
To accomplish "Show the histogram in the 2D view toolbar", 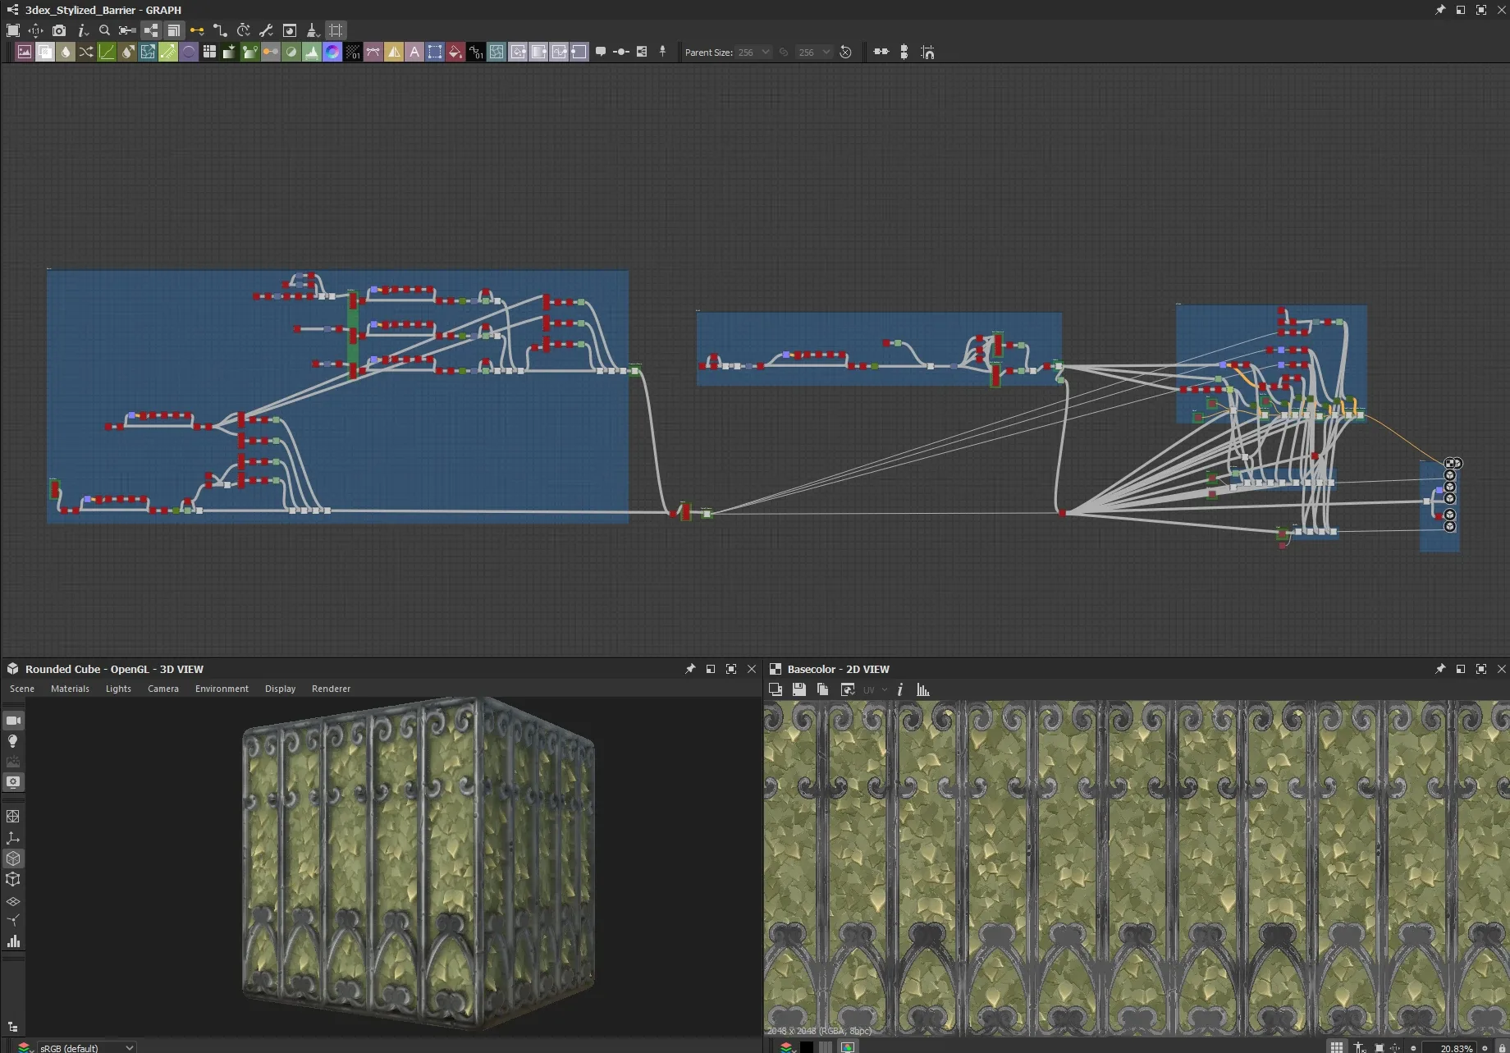I will click(923, 689).
